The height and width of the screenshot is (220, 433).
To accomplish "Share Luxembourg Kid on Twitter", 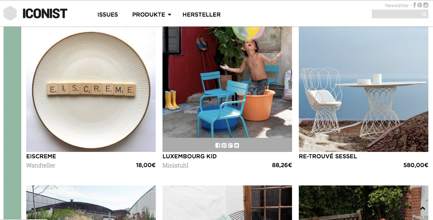I will [x=237, y=145].
